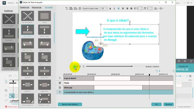Switch to the Predefinida tab in the dialog

(x=25, y=7)
